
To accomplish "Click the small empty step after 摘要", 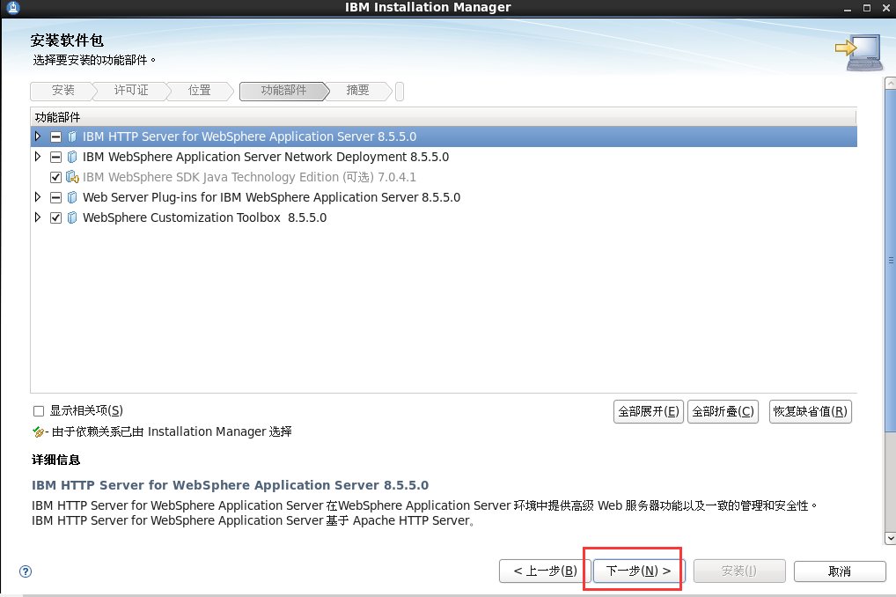I will [400, 91].
